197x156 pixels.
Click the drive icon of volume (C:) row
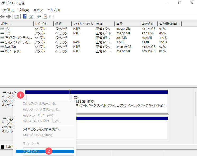pyautogui.click(x=2, y=33)
